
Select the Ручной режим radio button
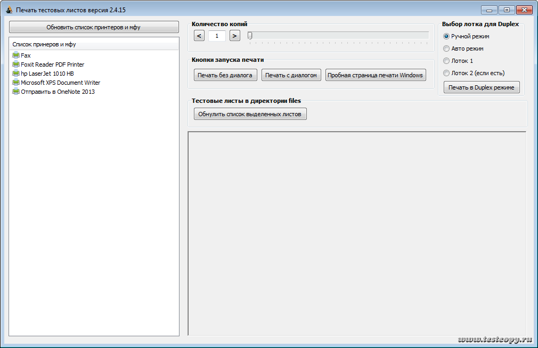click(446, 36)
